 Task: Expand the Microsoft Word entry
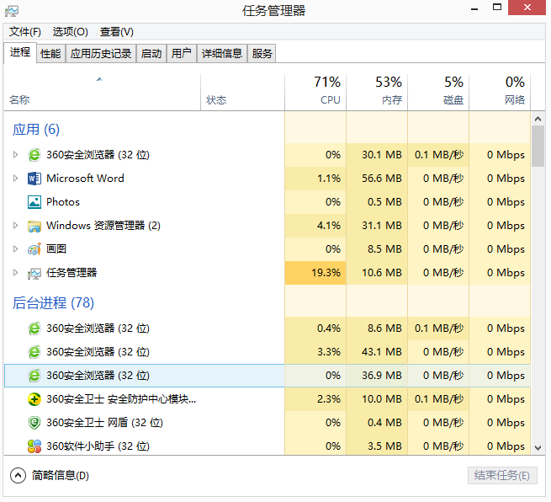(x=15, y=179)
